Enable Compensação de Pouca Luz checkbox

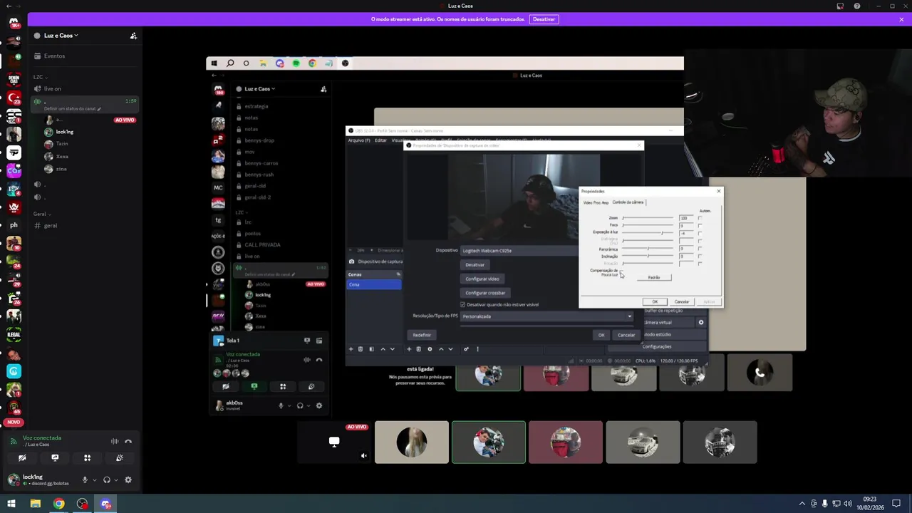(621, 272)
